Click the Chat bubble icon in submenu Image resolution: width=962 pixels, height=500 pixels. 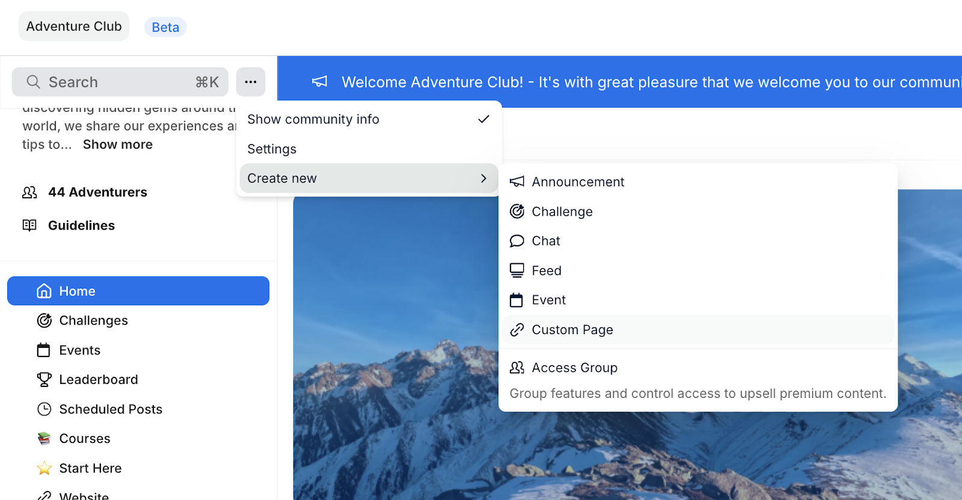click(x=516, y=241)
